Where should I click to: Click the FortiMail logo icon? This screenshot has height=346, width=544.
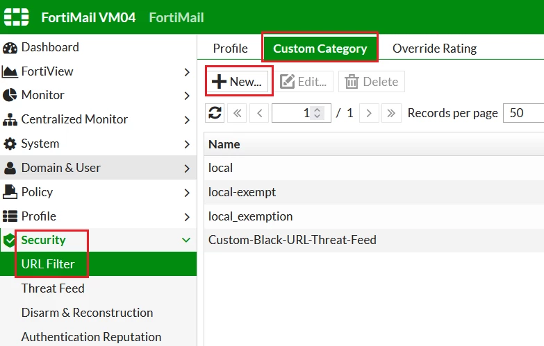(16, 17)
